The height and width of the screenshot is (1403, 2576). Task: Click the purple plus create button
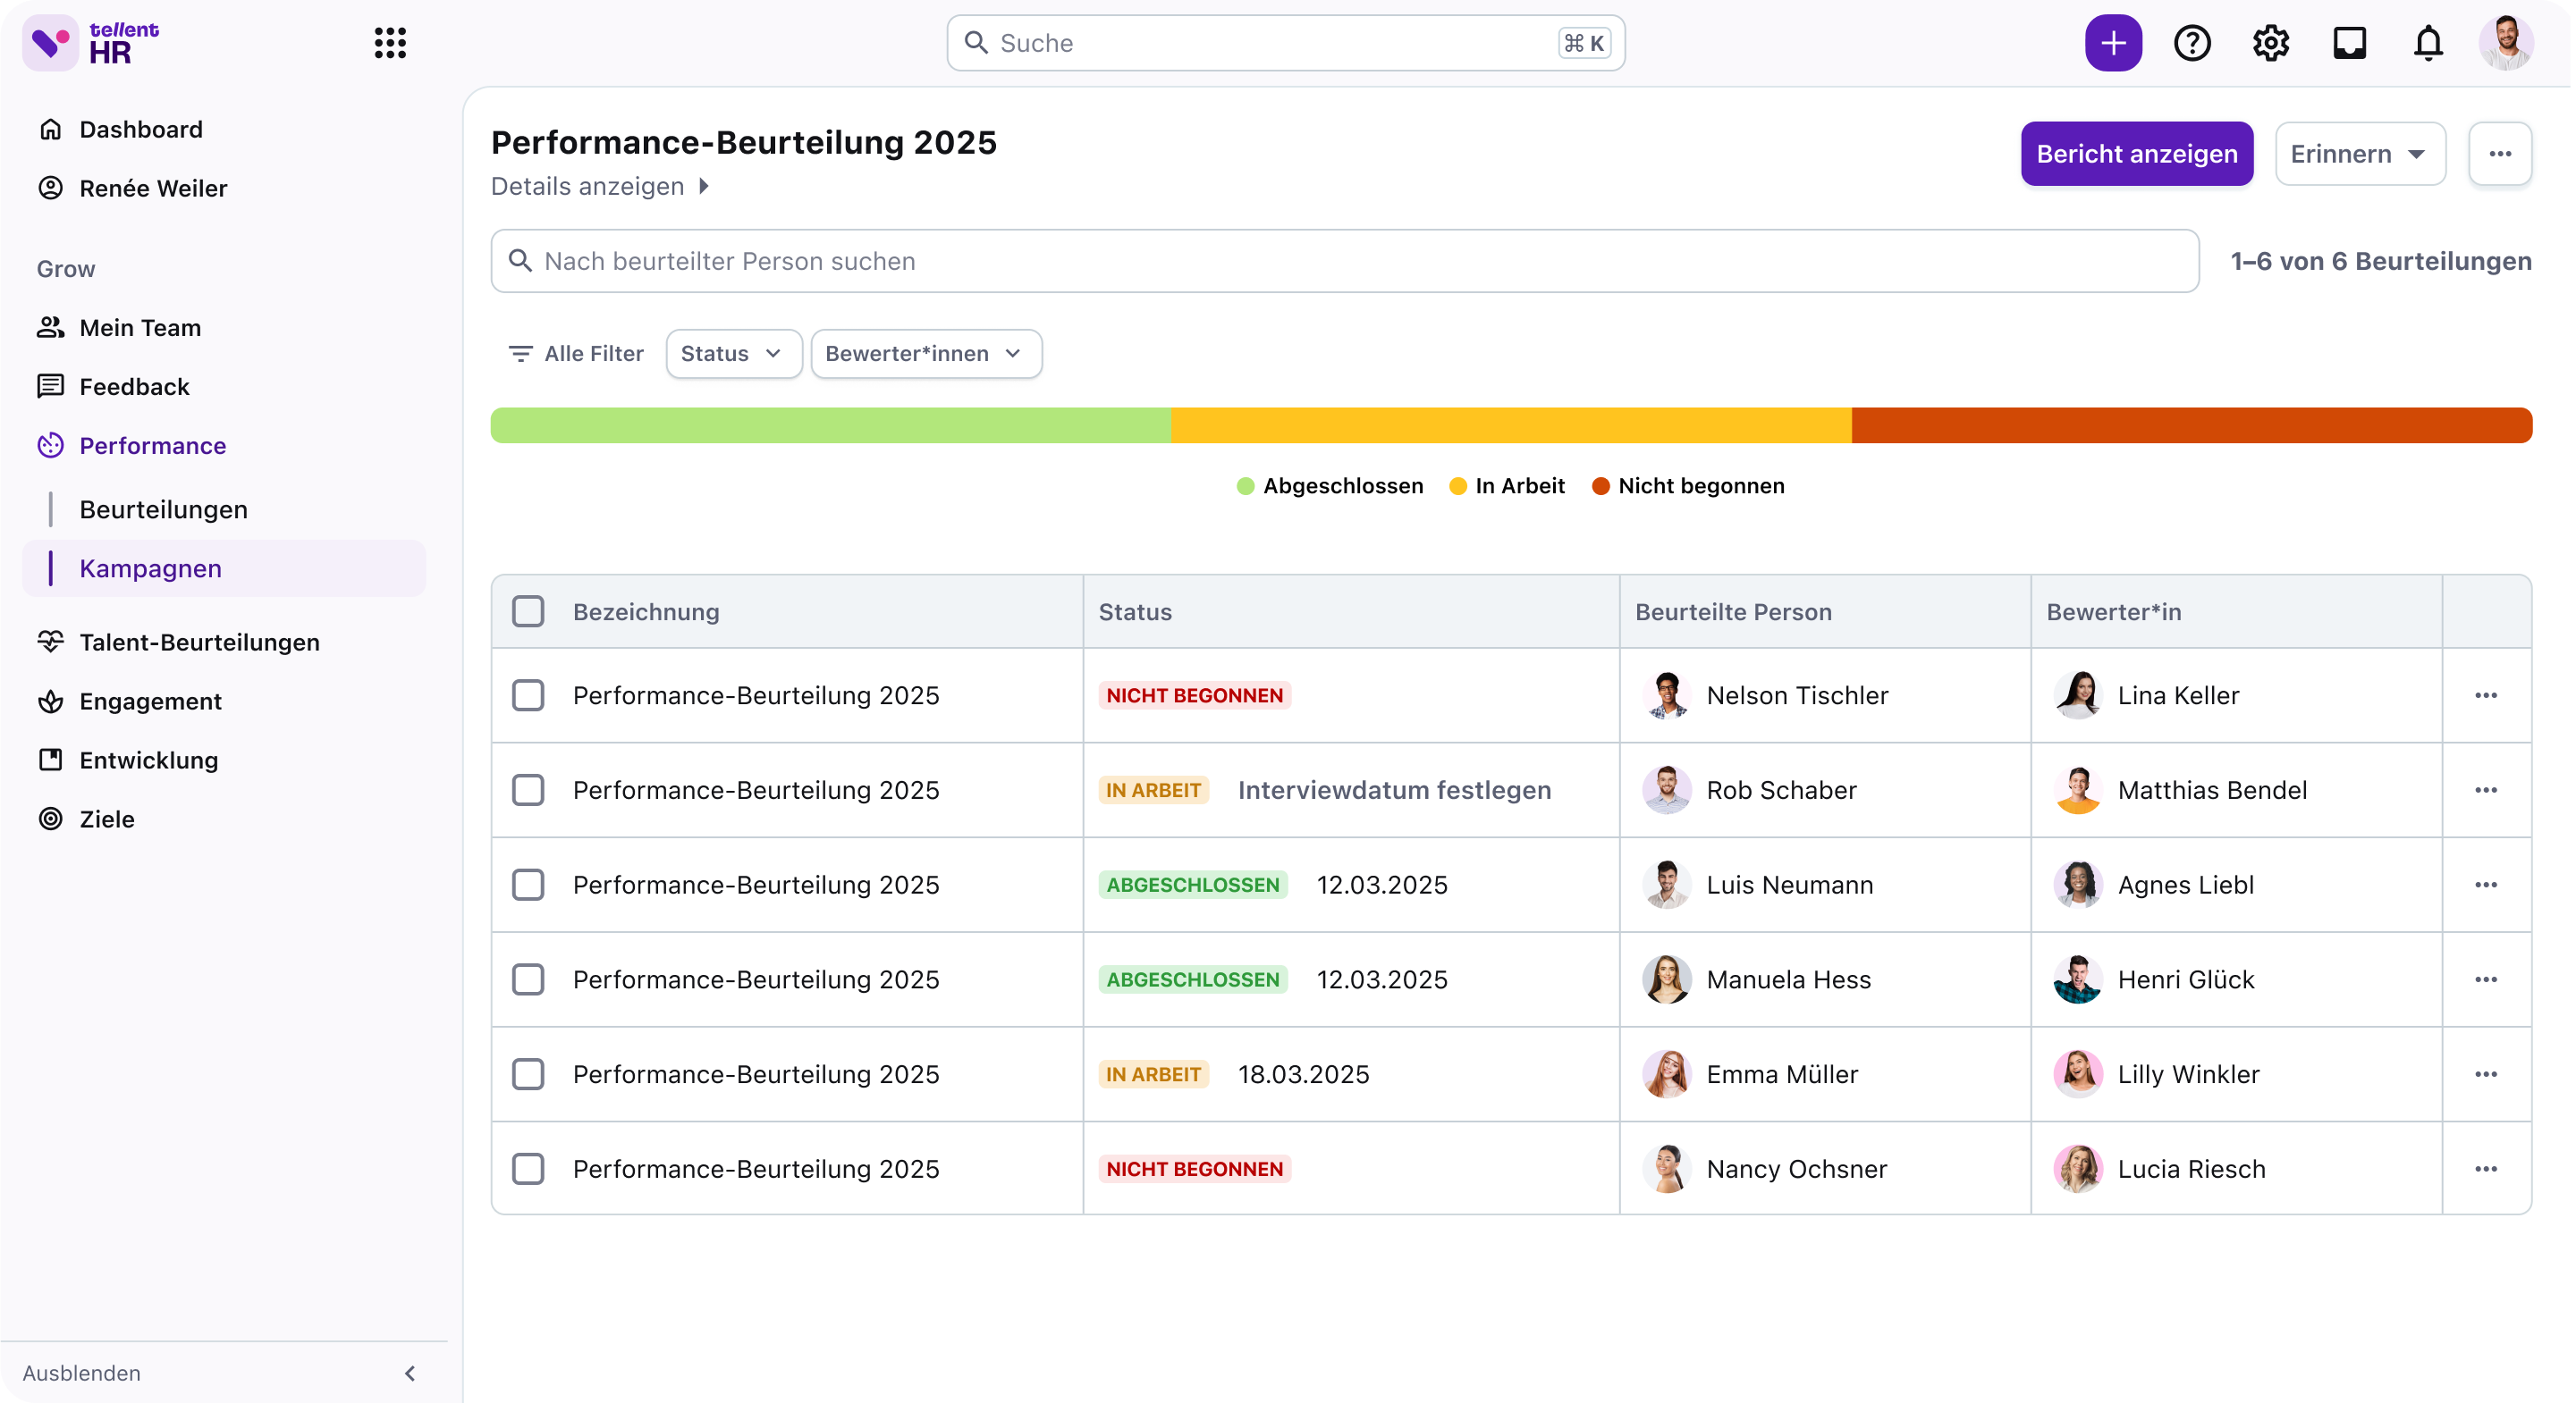click(2112, 43)
